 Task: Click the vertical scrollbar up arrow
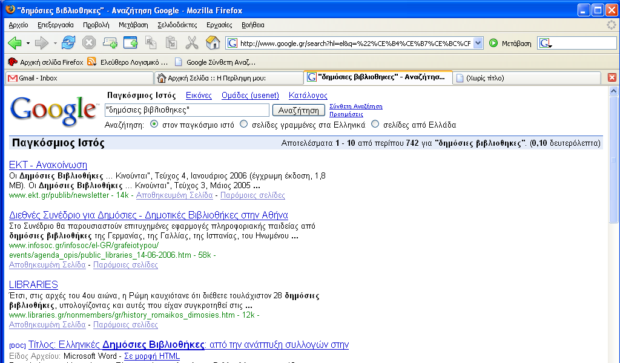[614, 91]
